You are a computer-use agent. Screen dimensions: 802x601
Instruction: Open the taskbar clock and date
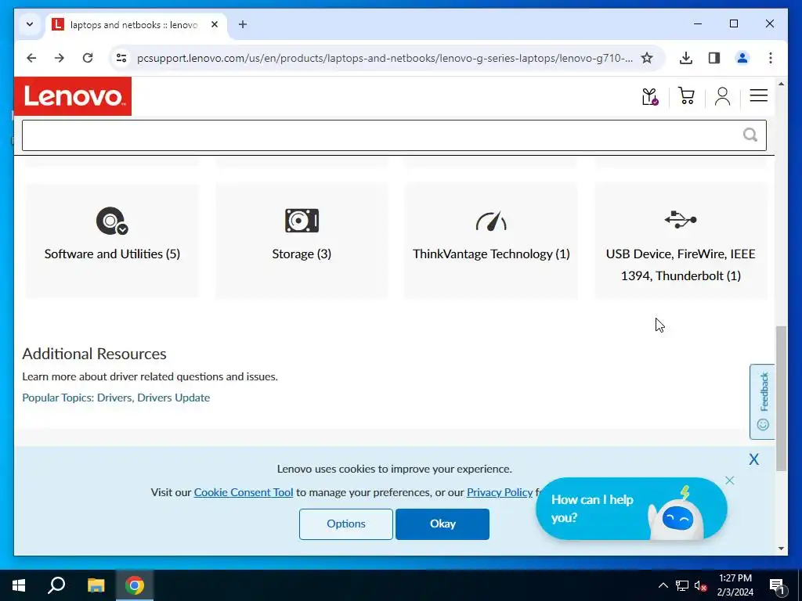[x=735, y=585]
